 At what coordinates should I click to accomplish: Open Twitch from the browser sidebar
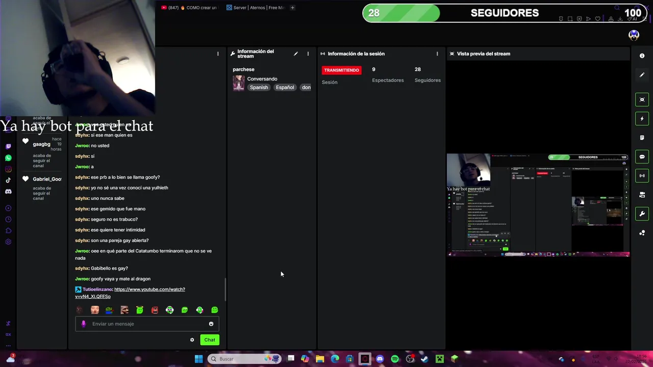tap(8, 147)
